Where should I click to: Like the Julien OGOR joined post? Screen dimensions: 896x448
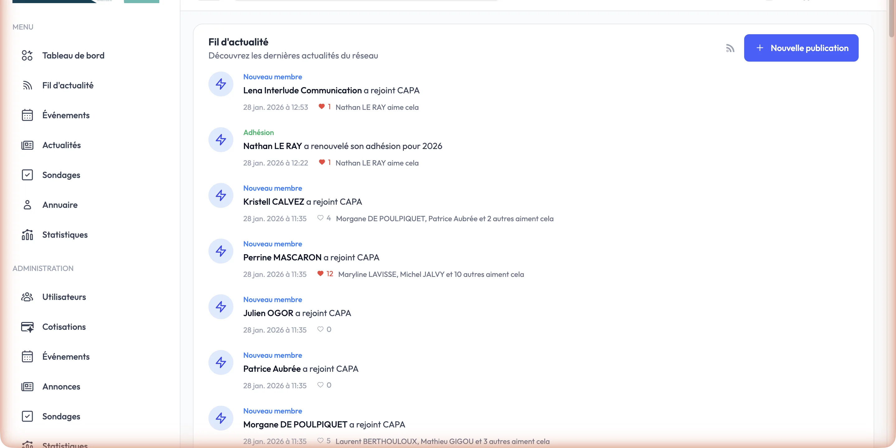point(320,329)
